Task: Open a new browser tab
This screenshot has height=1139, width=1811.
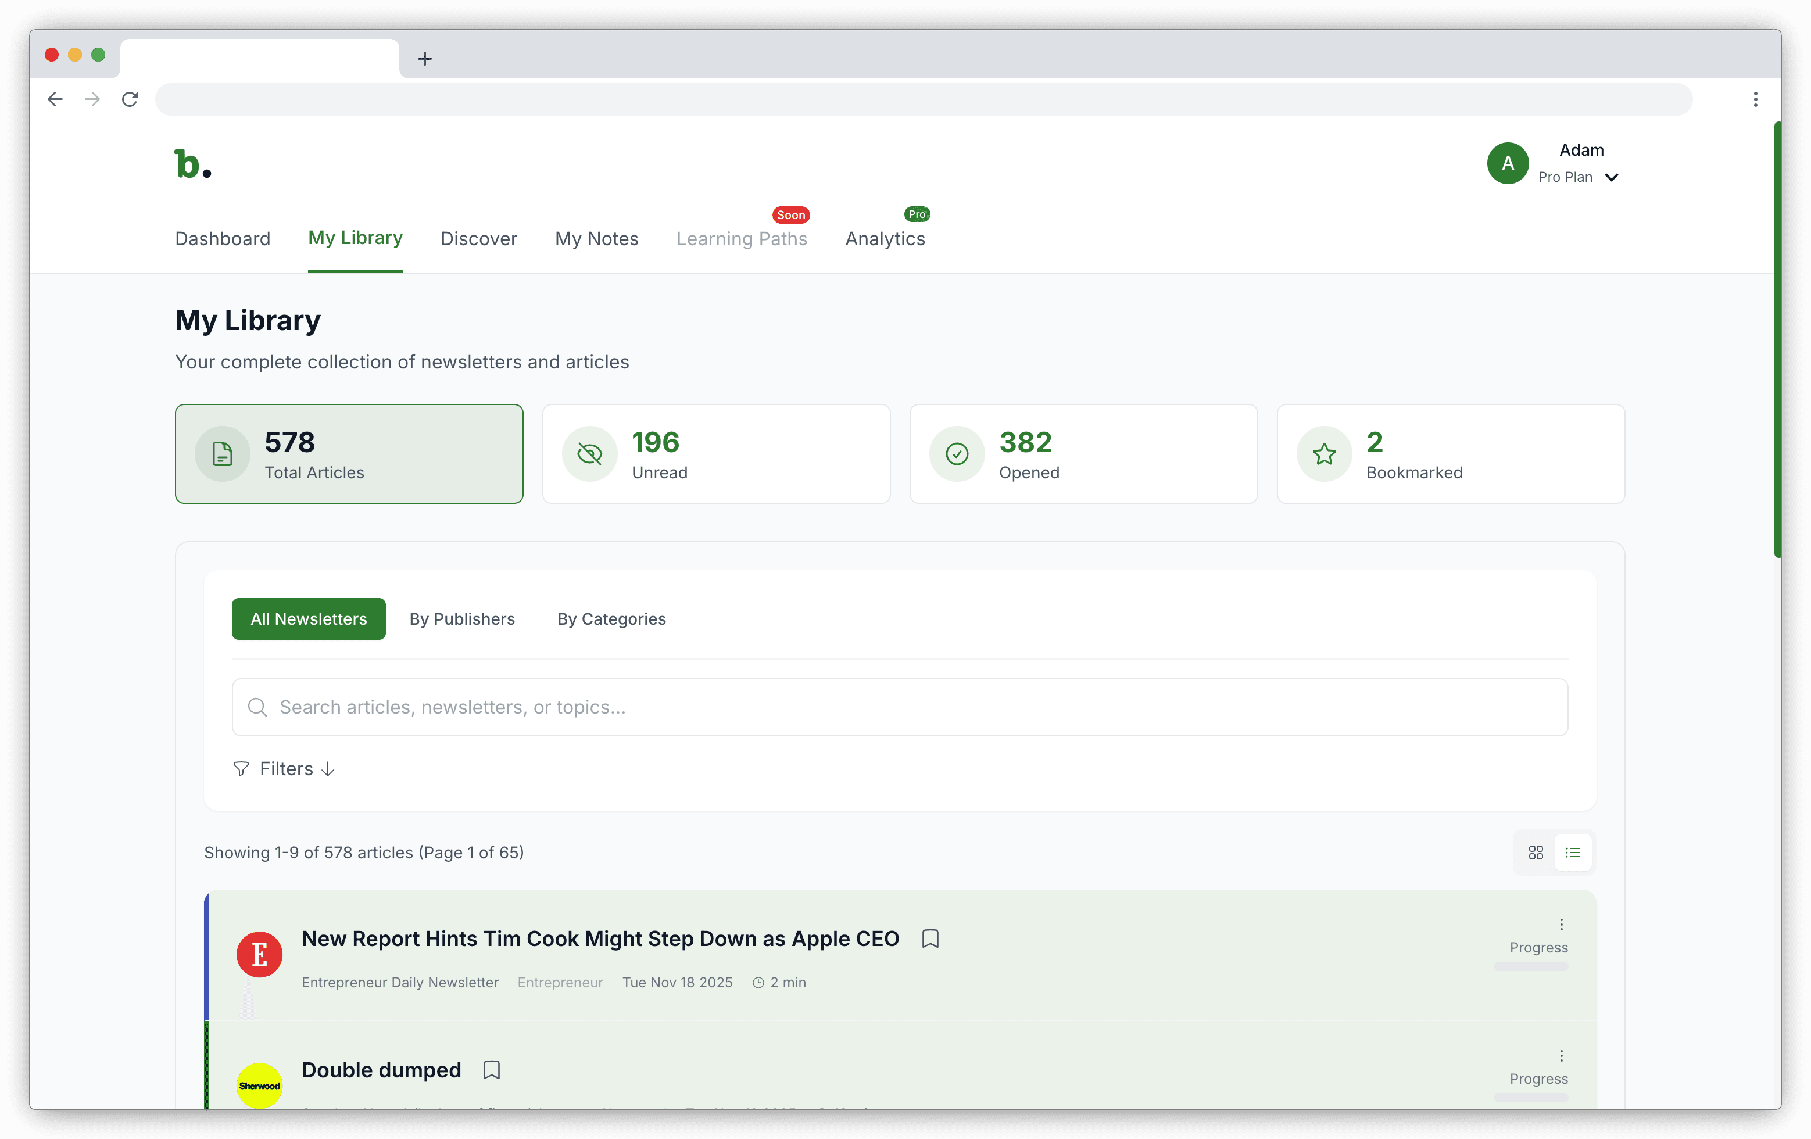Action: [x=425, y=59]
